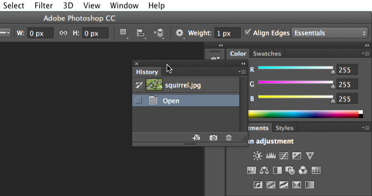Switch to the Color tab
Screen dimensions: 372x196
(238, 54)
